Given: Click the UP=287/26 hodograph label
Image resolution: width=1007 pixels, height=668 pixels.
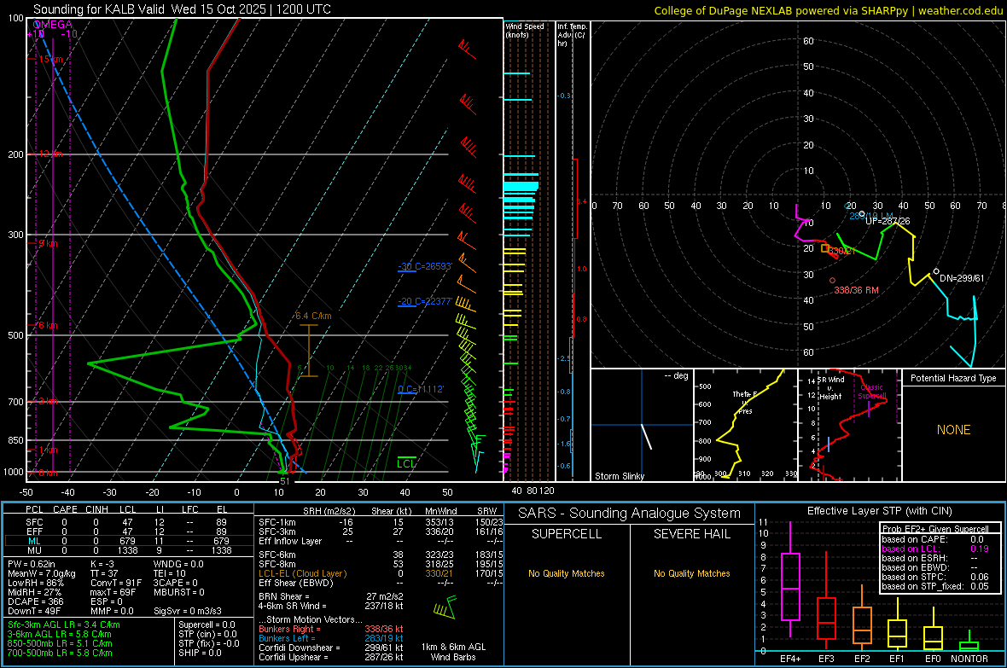Looking at the screenshot, I should coord(888,221).
